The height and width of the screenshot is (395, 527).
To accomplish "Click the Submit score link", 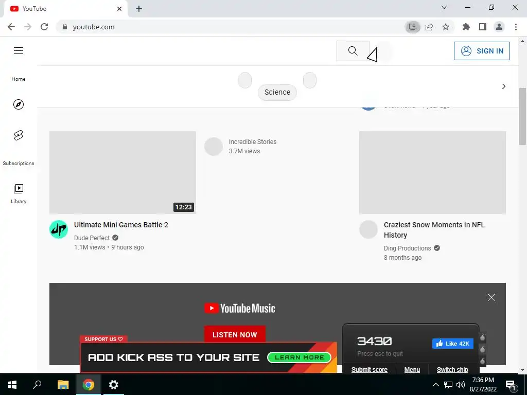I will click(370, 369).
